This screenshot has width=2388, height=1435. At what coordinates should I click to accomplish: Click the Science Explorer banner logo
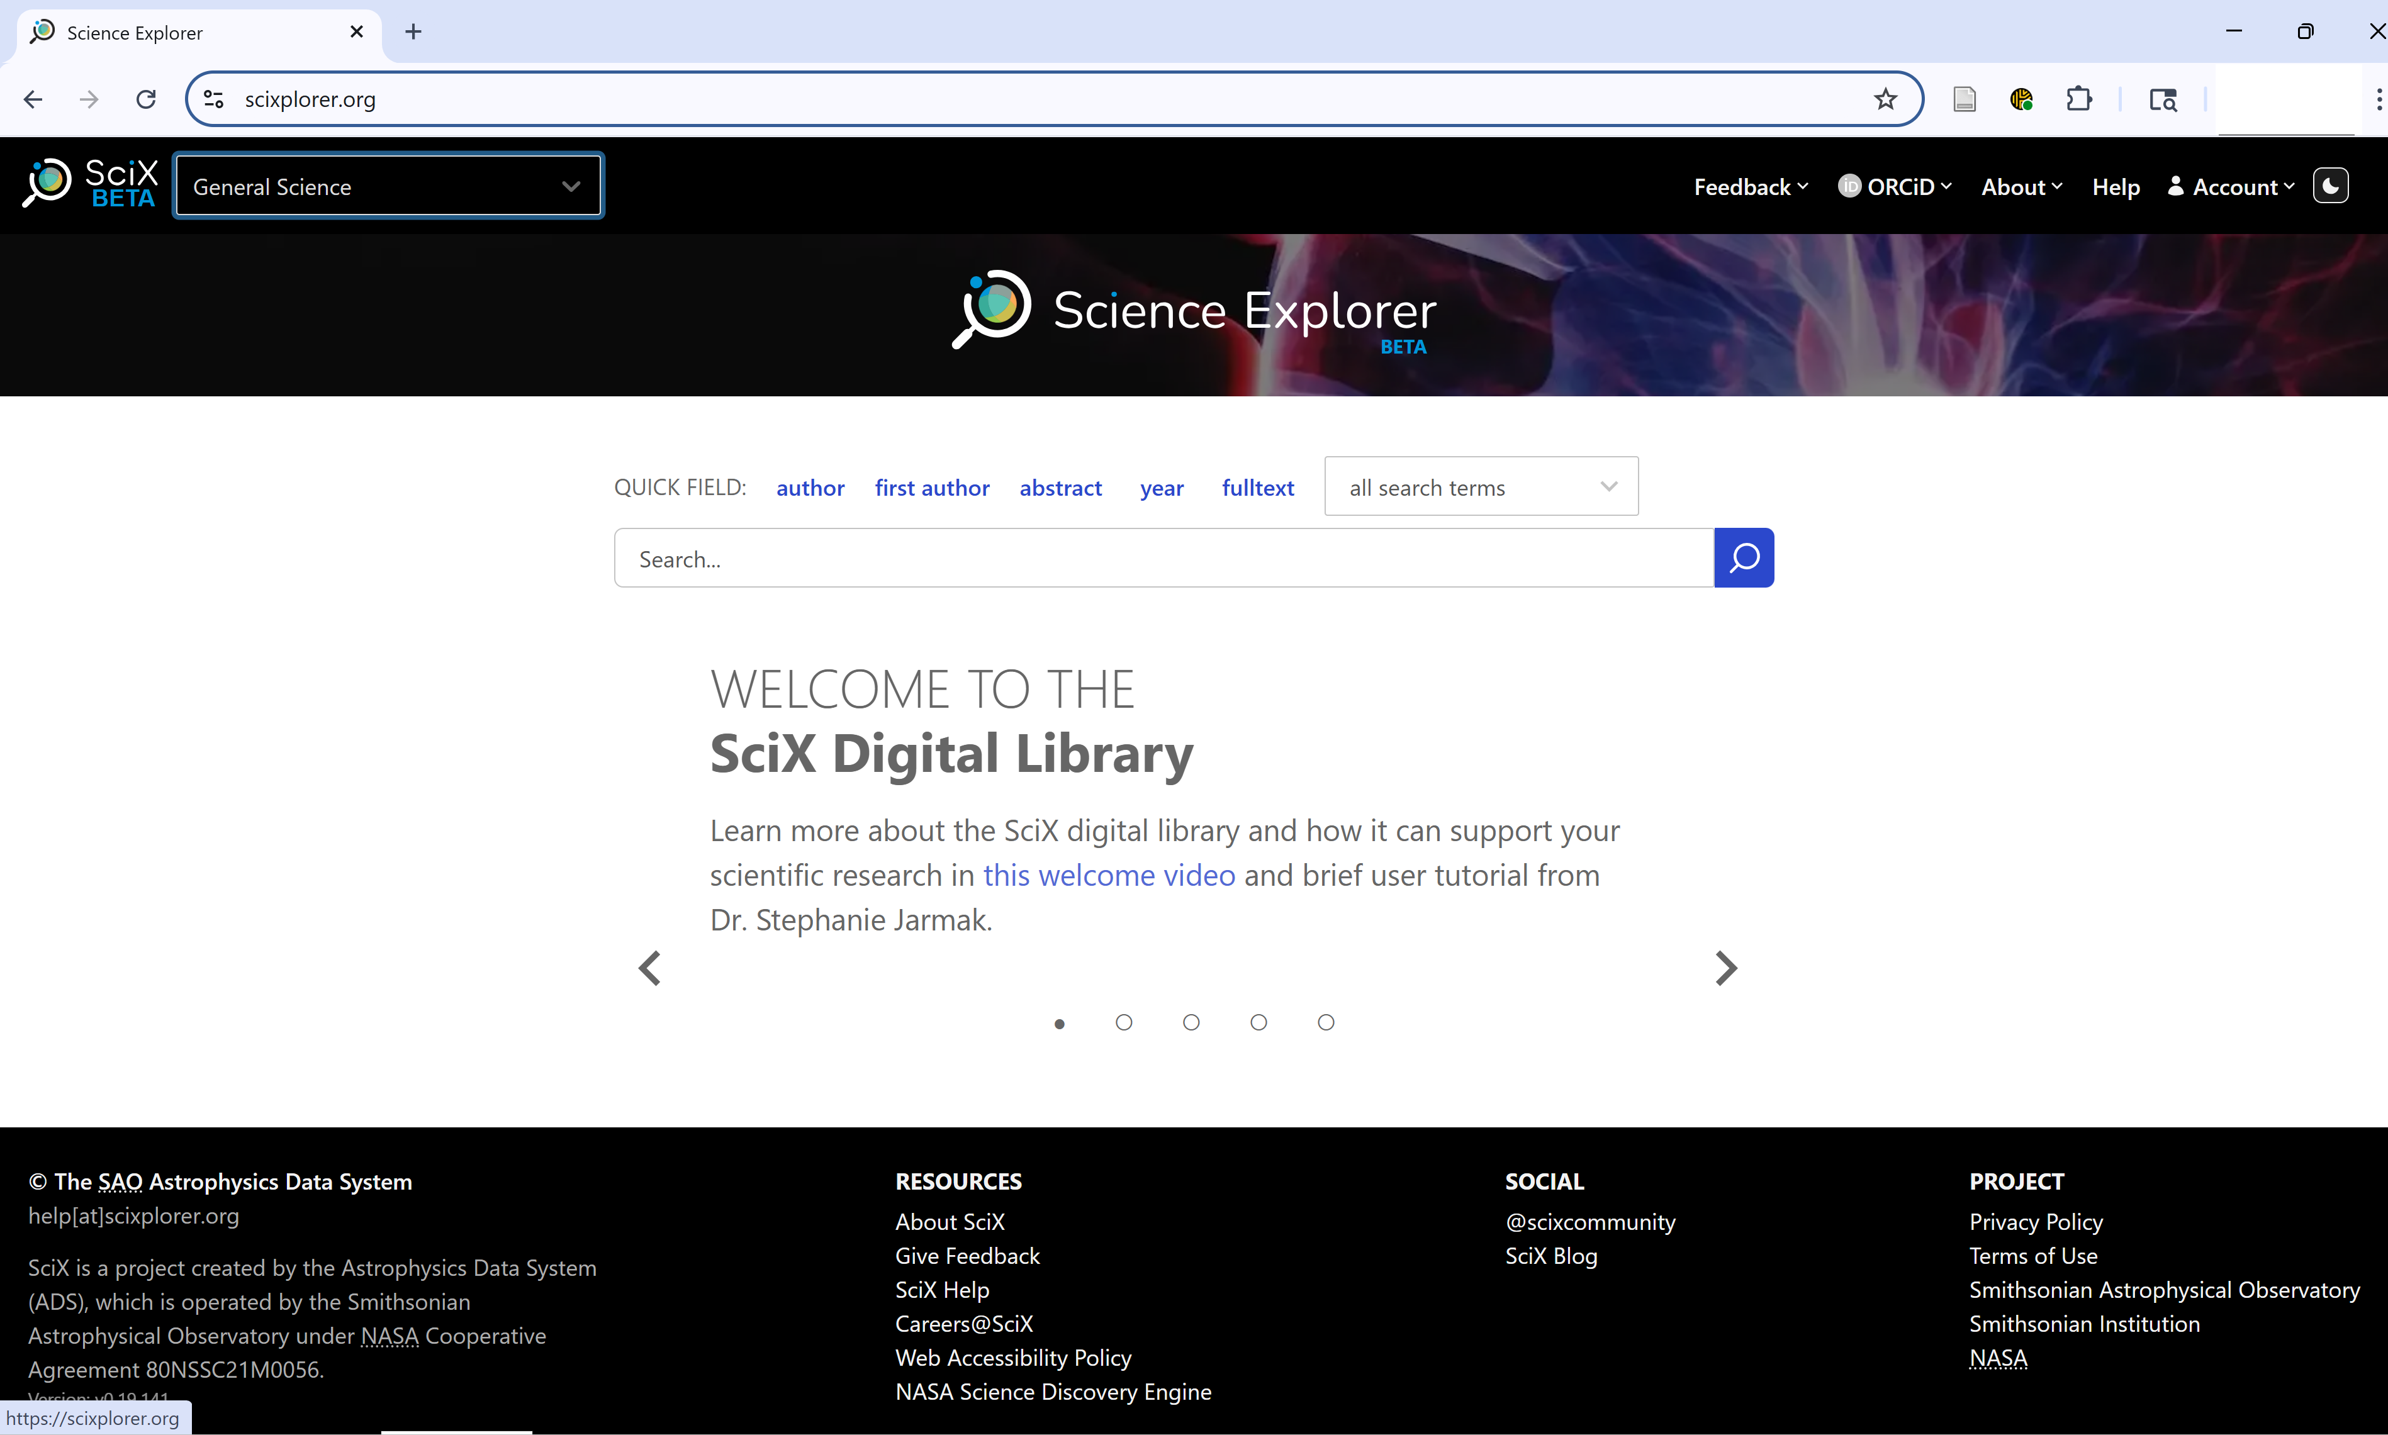pos(1194,310)
